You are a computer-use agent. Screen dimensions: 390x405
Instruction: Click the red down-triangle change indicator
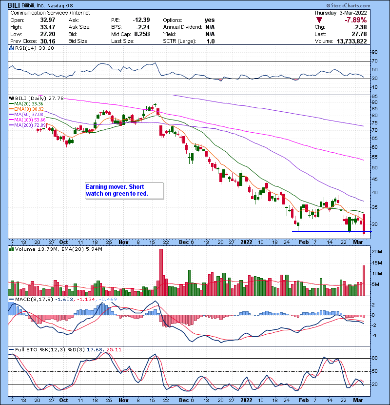click(x=319, y=20)
